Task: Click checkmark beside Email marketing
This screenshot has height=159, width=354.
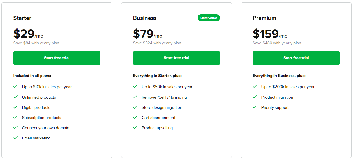Action: 15,138
